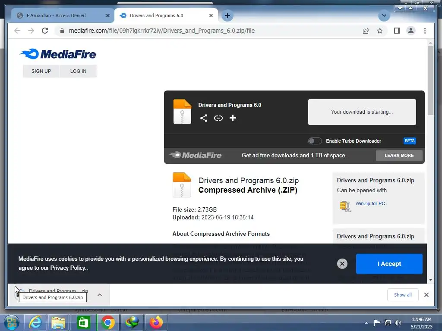Go forward using the browser forward arrow
Image resolution: width=442 pixels, height=331 pixels.
[31, 31]
